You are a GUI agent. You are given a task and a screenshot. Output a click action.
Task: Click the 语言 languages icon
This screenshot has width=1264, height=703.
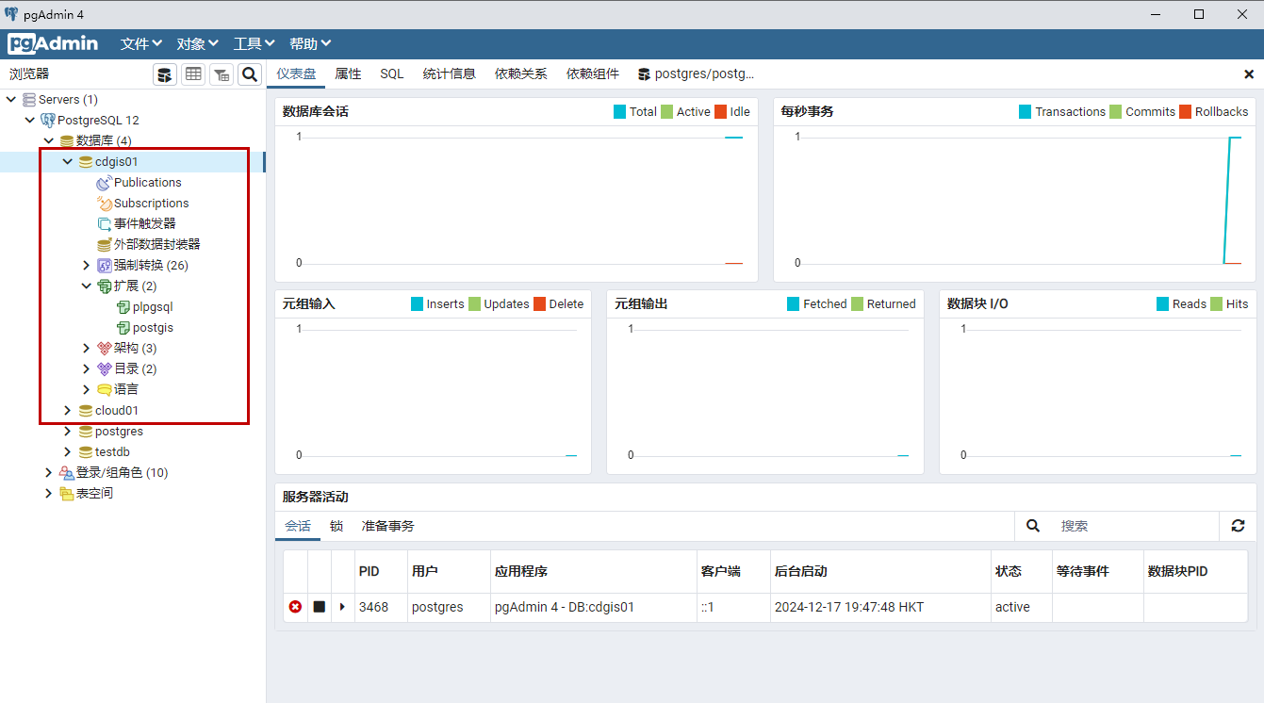coord(105,389)
